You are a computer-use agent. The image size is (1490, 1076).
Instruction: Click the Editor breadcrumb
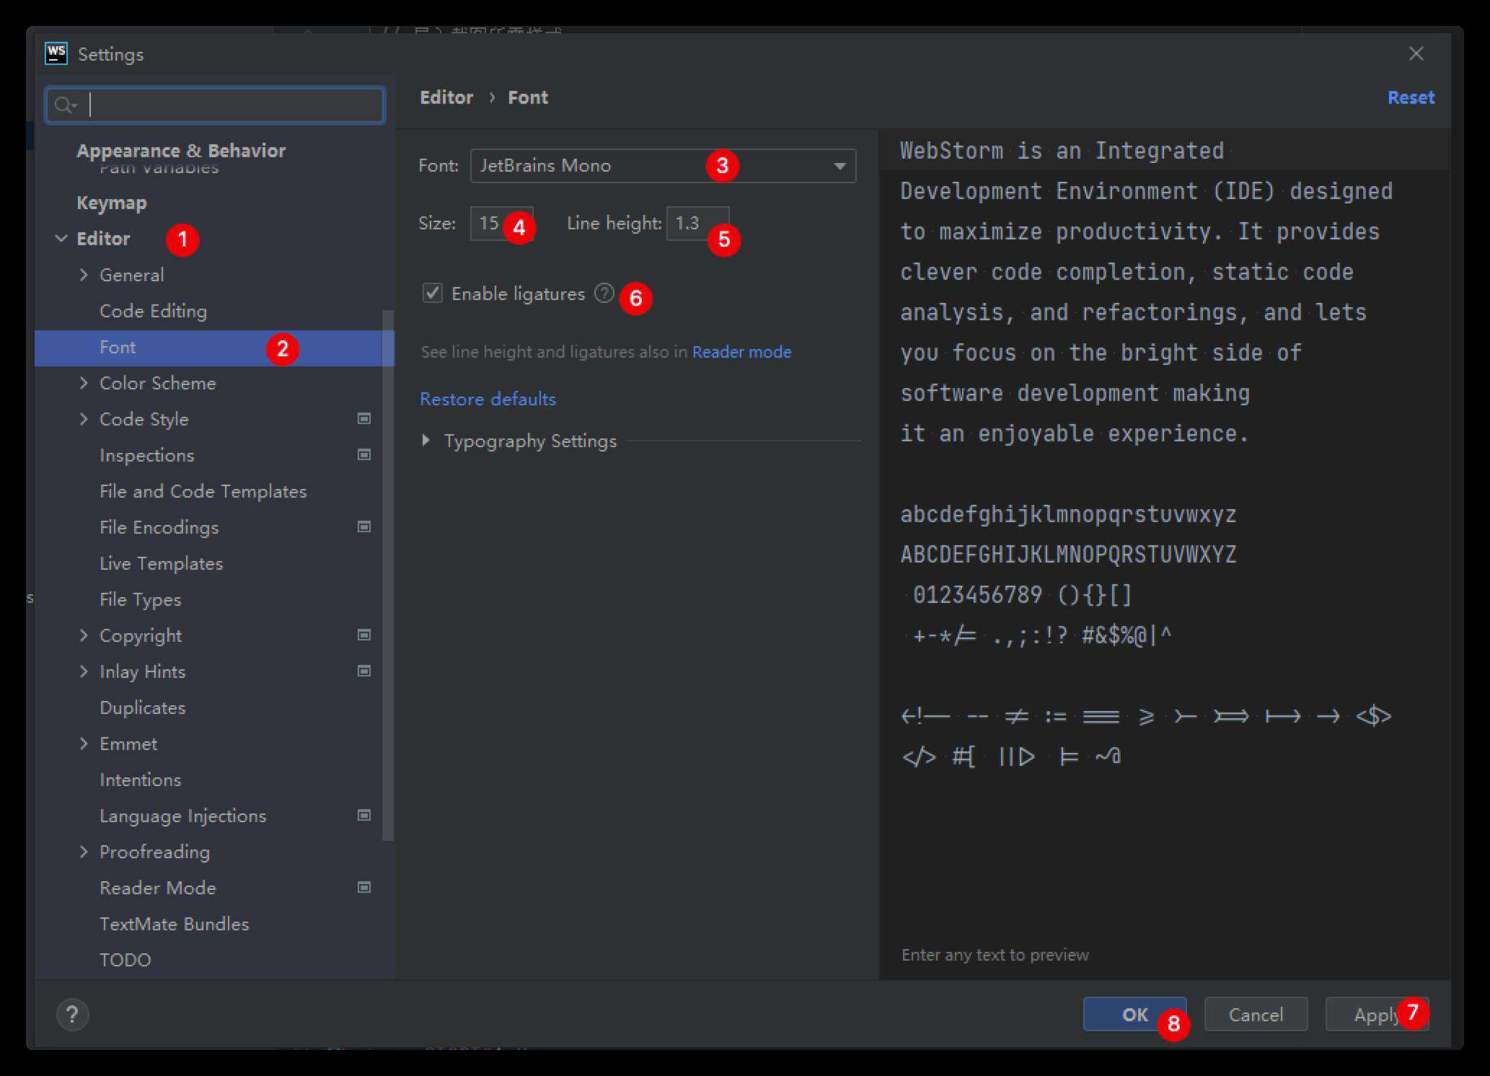[446, 97]
